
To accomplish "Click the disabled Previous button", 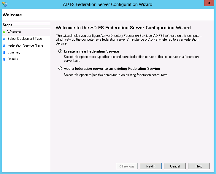I will 127,166.
